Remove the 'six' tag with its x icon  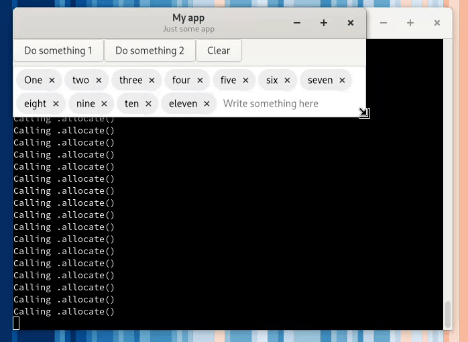(x=287, y=80)
